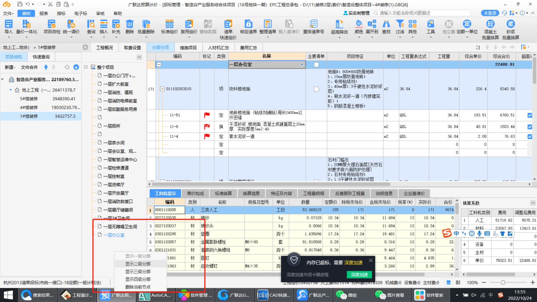Open the 工具 tools icon
The height and width of the screenshot is (302, 537).
(x=430, y=27)
